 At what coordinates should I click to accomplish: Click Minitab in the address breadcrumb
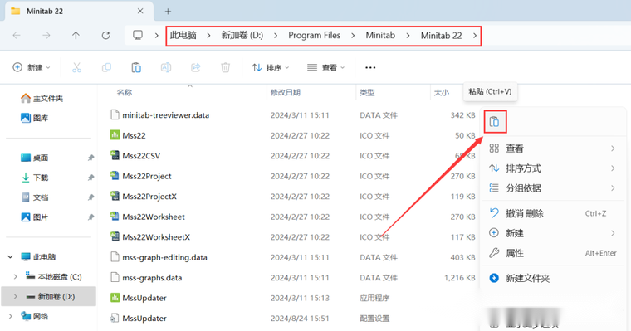click(x=380, y=36)
